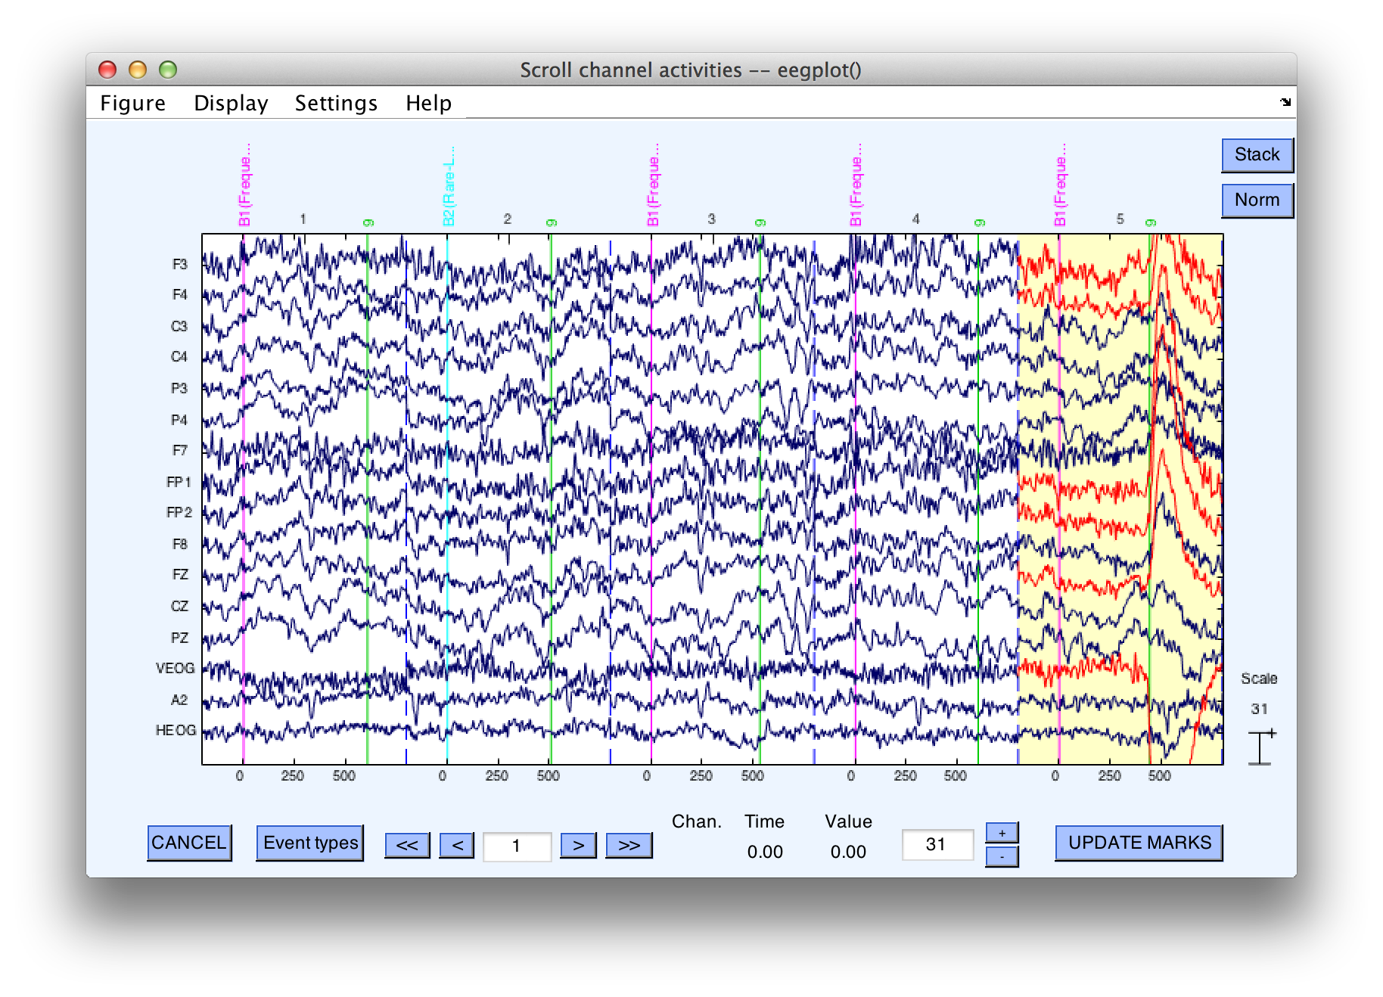Viewport: 1383px width, 997px height.
Task: Click the HEOG channel label
Action: tap(176, 730)
